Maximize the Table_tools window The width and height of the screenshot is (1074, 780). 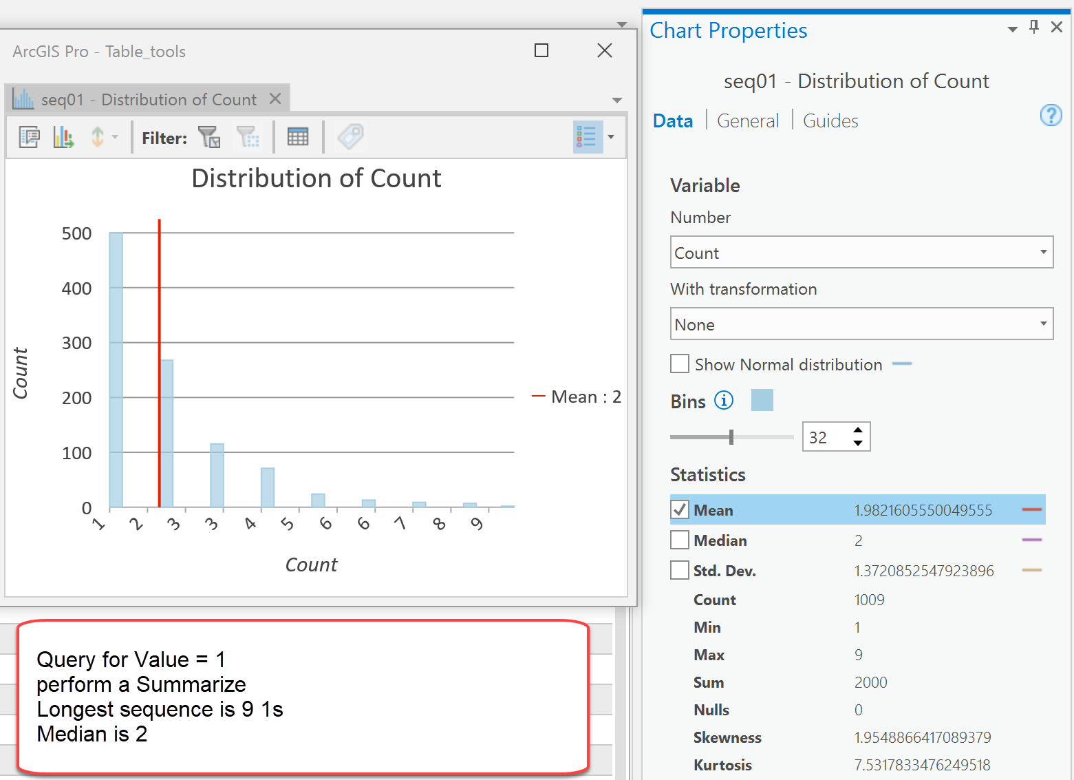[x=541, y=50]
